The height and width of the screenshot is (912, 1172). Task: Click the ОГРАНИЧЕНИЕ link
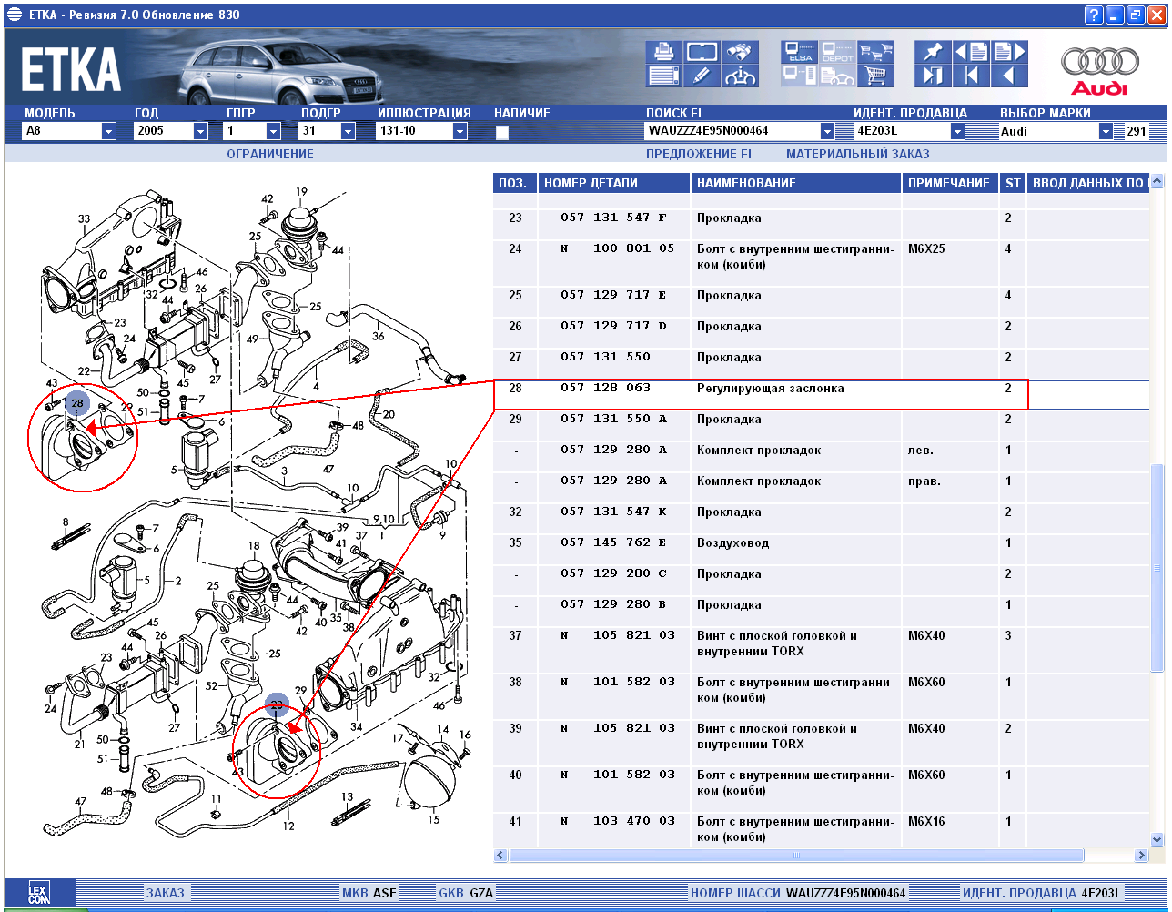tap(270, 154)
